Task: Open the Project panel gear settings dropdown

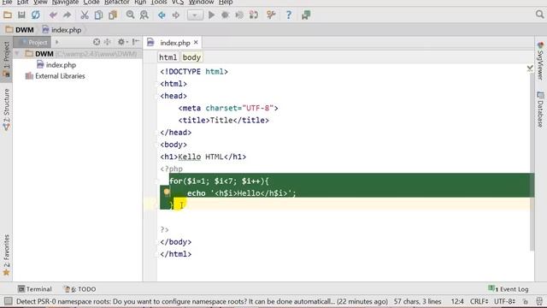Action: pyautogui.click(x=122, y=42)
